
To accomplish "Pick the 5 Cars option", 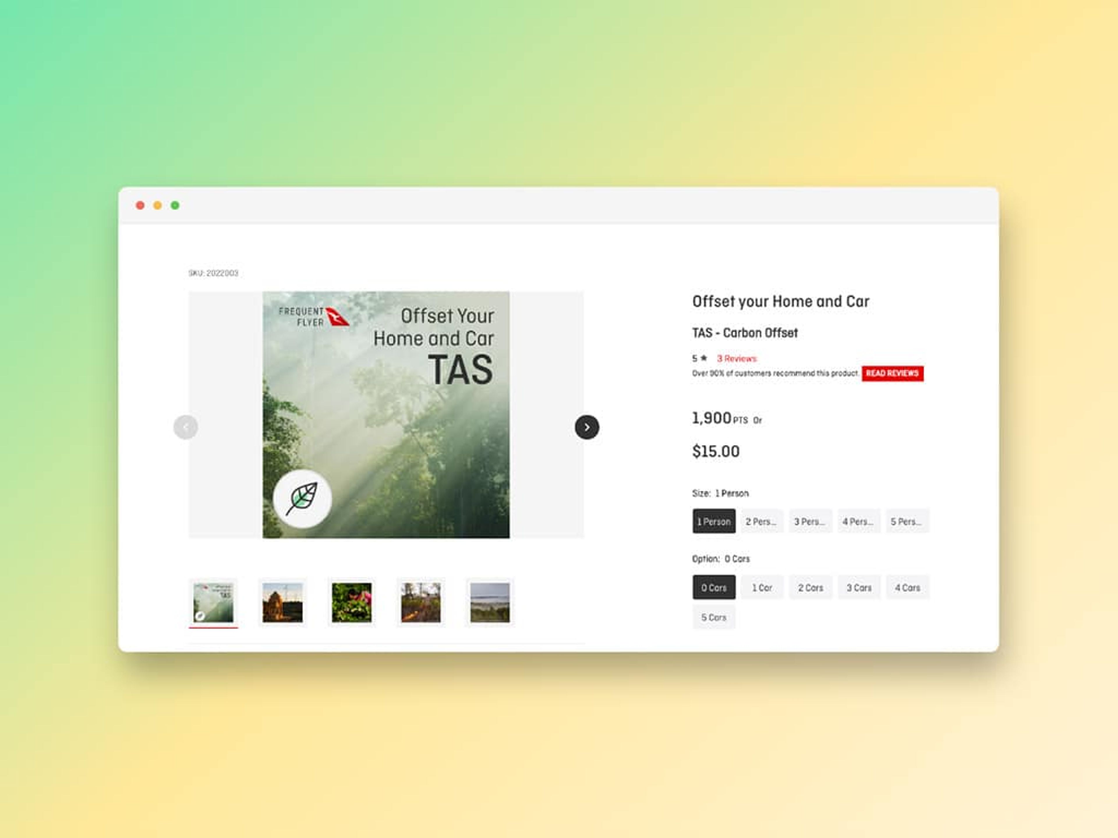I will coord(714,617).
